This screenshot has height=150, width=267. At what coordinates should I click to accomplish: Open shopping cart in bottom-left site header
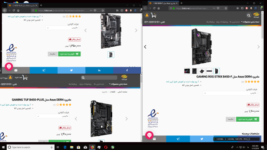(25, 77)
